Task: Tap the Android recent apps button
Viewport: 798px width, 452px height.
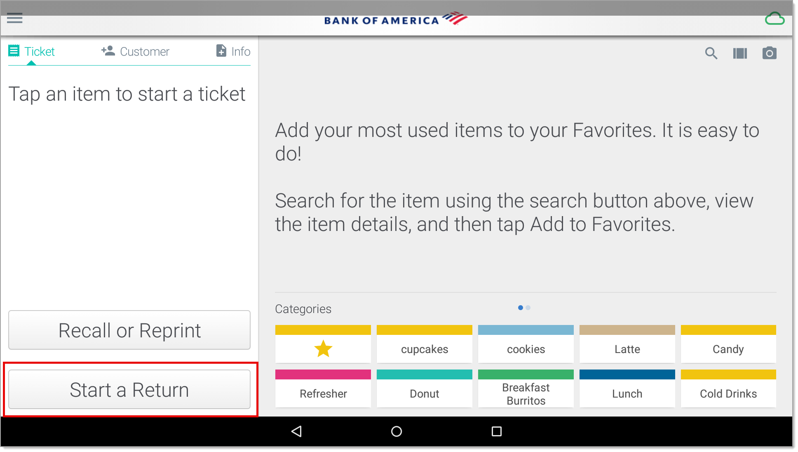Action: 497,431
